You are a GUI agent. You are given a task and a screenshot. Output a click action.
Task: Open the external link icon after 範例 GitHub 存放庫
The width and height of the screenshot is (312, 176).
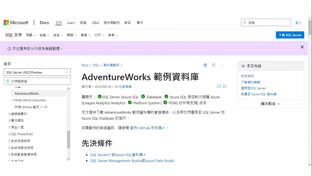[x=164, y=128]
